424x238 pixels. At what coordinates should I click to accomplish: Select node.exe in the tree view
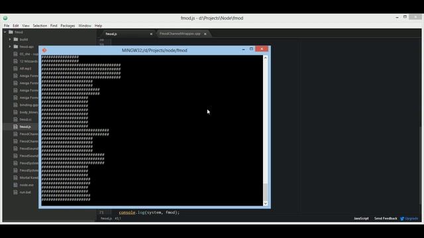tap(26, 185)
